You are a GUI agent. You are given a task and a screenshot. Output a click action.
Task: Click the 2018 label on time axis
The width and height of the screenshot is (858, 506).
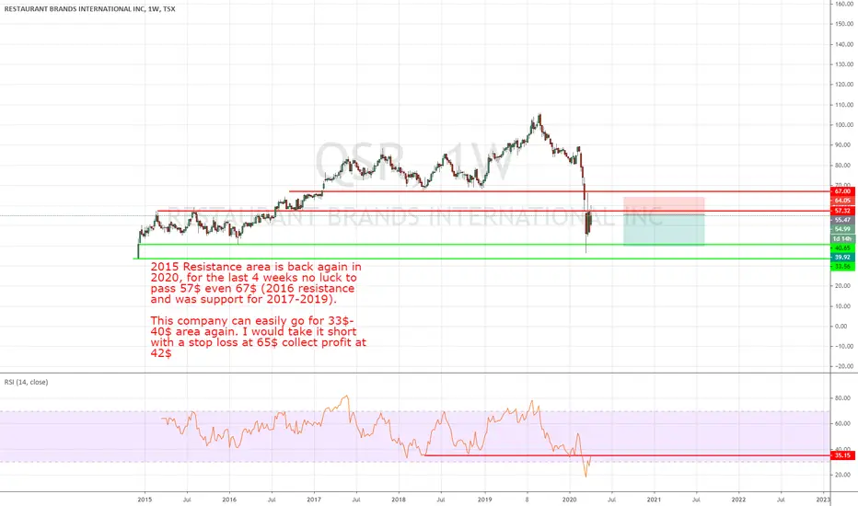tap(399, 500)
